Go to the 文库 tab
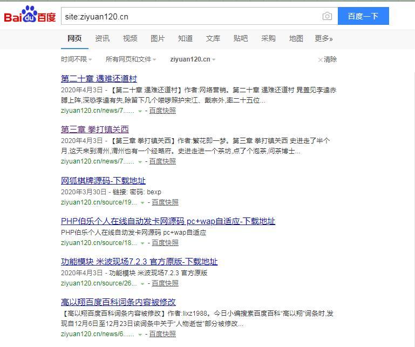Viewport: 415px width, 347px height. [213, 39]
